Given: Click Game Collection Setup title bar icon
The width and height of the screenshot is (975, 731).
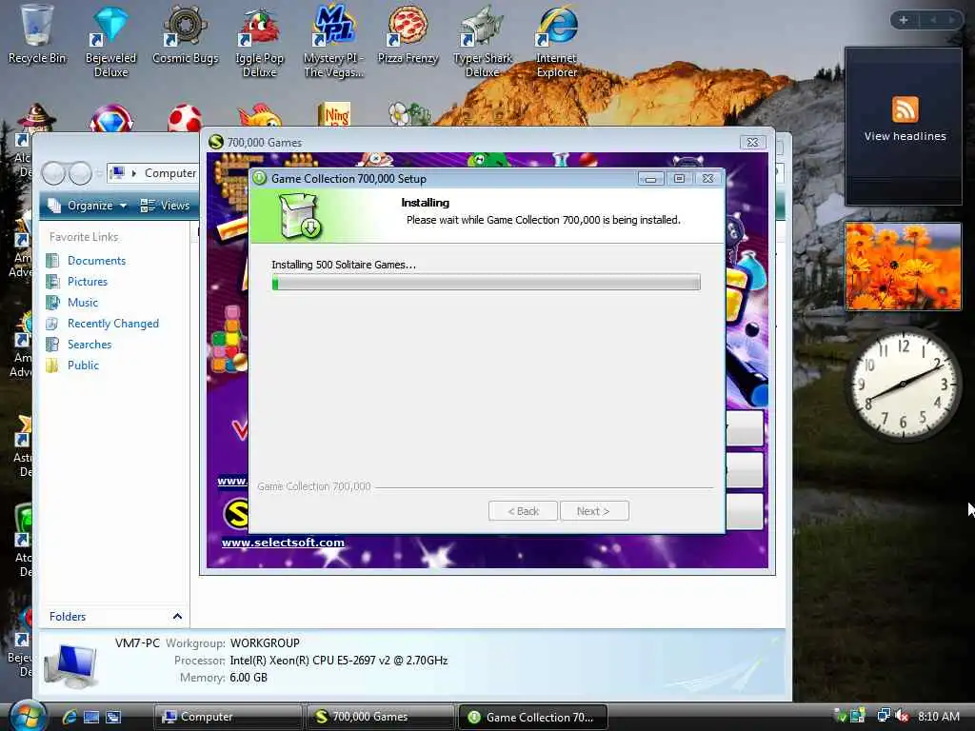Looking at the screenshot, I should click(259, 178).
